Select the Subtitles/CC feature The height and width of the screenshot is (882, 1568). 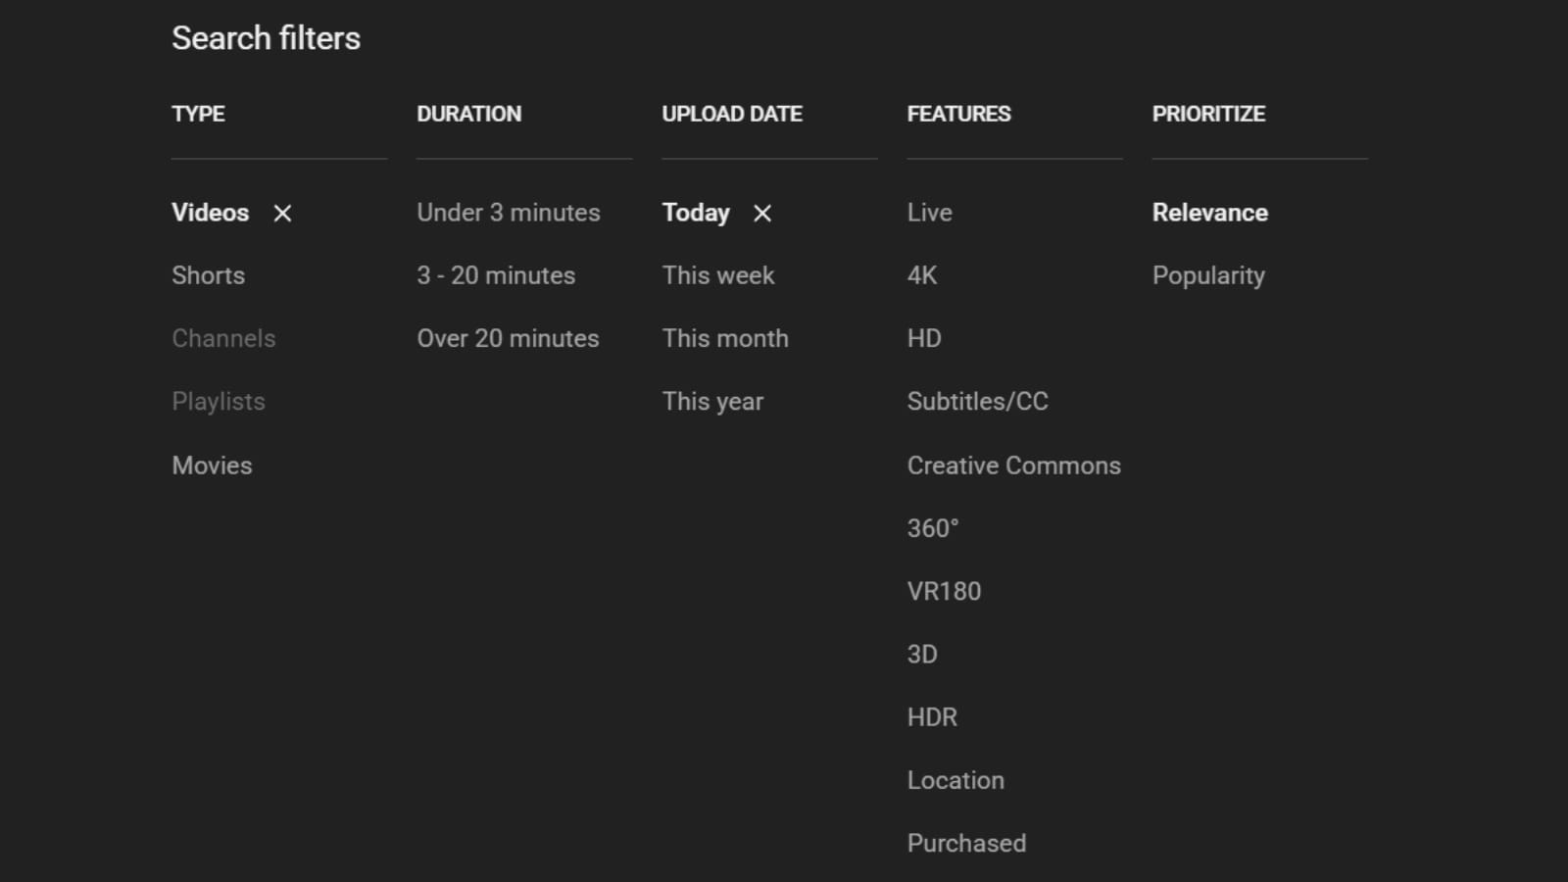tap(977, 401)
